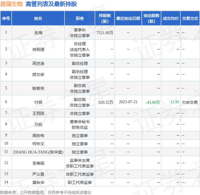
Task: Select the 最近变动日期 column header
Action: [x=128, y=18]
